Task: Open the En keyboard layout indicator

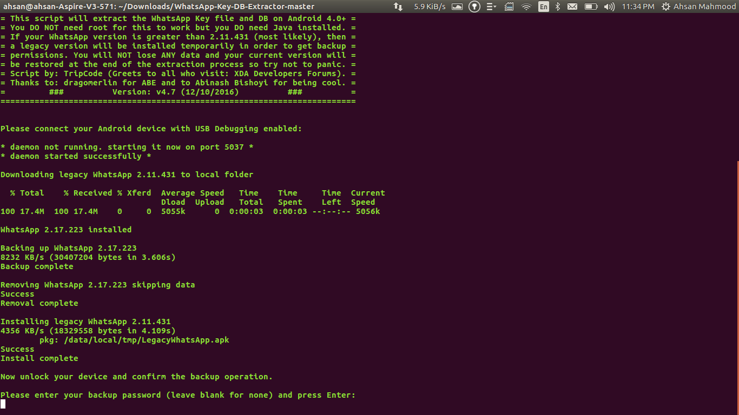Action: (x=543, y=6)
